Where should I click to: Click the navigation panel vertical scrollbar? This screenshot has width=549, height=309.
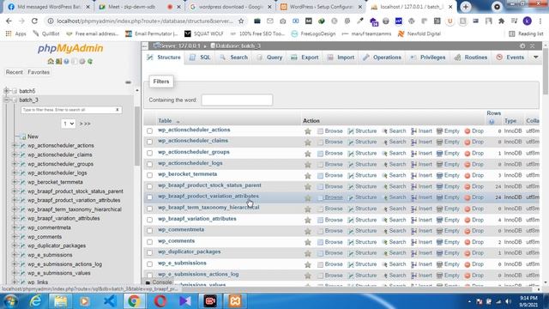137,136
